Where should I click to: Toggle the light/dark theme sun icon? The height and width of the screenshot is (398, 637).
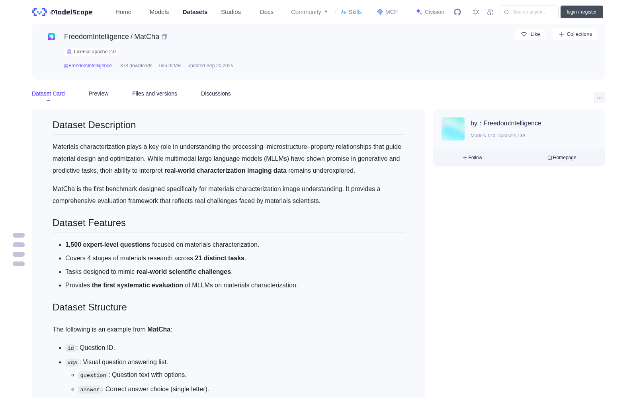click(476, 12)
